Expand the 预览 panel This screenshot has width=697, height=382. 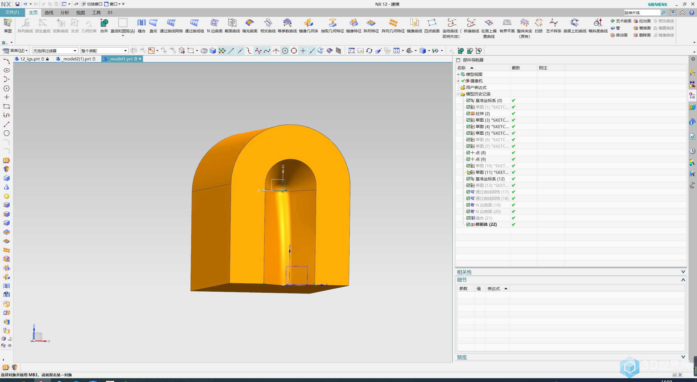683,357
